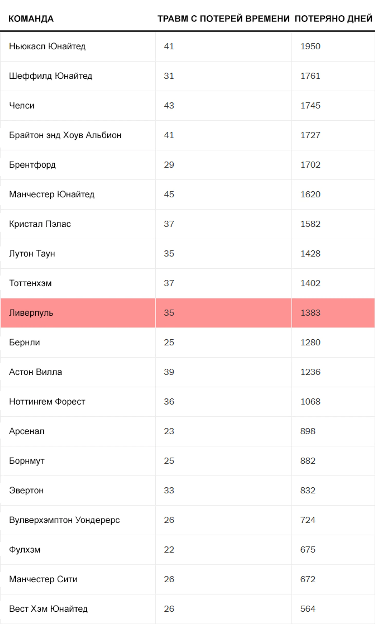Click the Шеффилд Юнайтед team cell

pyautogui.click(x=51, y=76)
